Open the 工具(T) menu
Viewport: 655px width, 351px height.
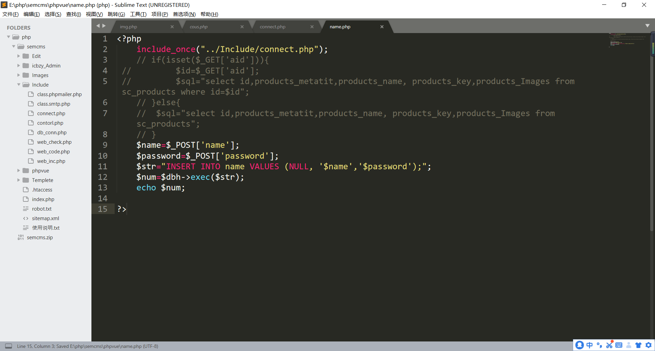pyautogui.click(x=138, y=14)
